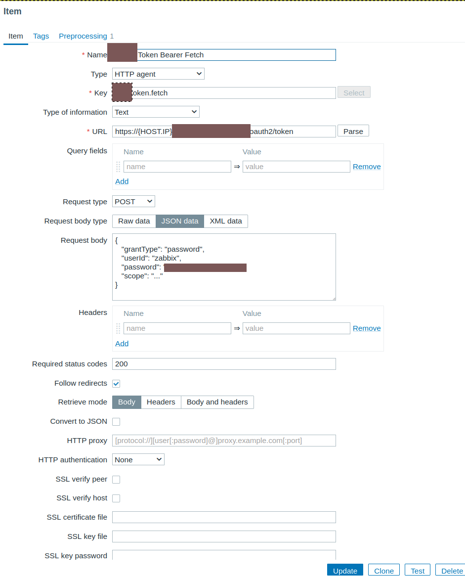
Task: Open the Request type POST dropdown
Action: coord(133,202)
